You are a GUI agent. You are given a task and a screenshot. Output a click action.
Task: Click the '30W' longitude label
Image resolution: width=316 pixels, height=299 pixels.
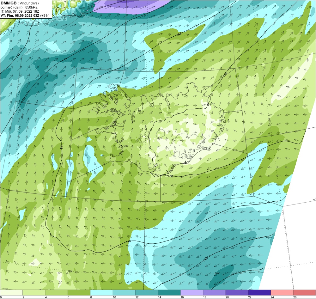(x=22, y=117)
